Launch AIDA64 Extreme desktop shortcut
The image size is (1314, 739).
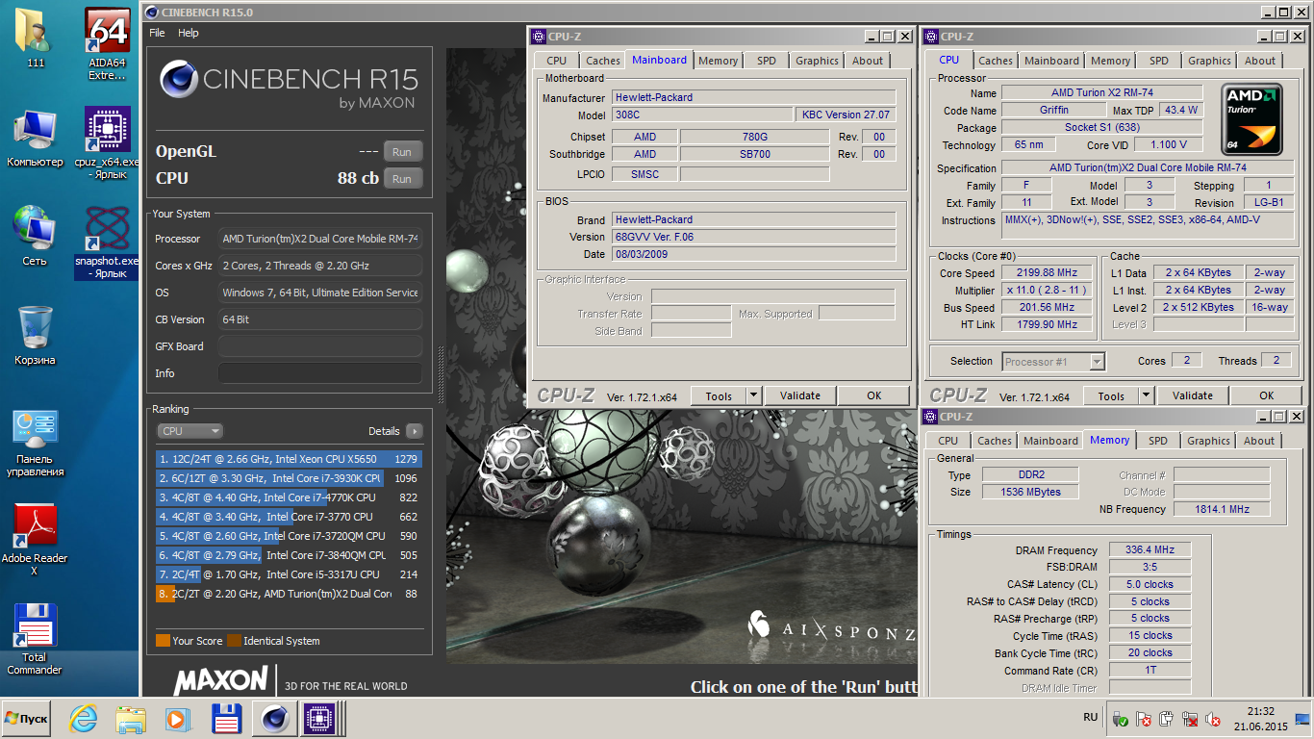point(107,44)
